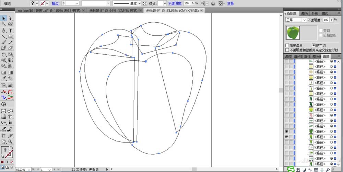Select the Column Graph tool
Viewport: 343px width, 172px height.
point(10,85)
